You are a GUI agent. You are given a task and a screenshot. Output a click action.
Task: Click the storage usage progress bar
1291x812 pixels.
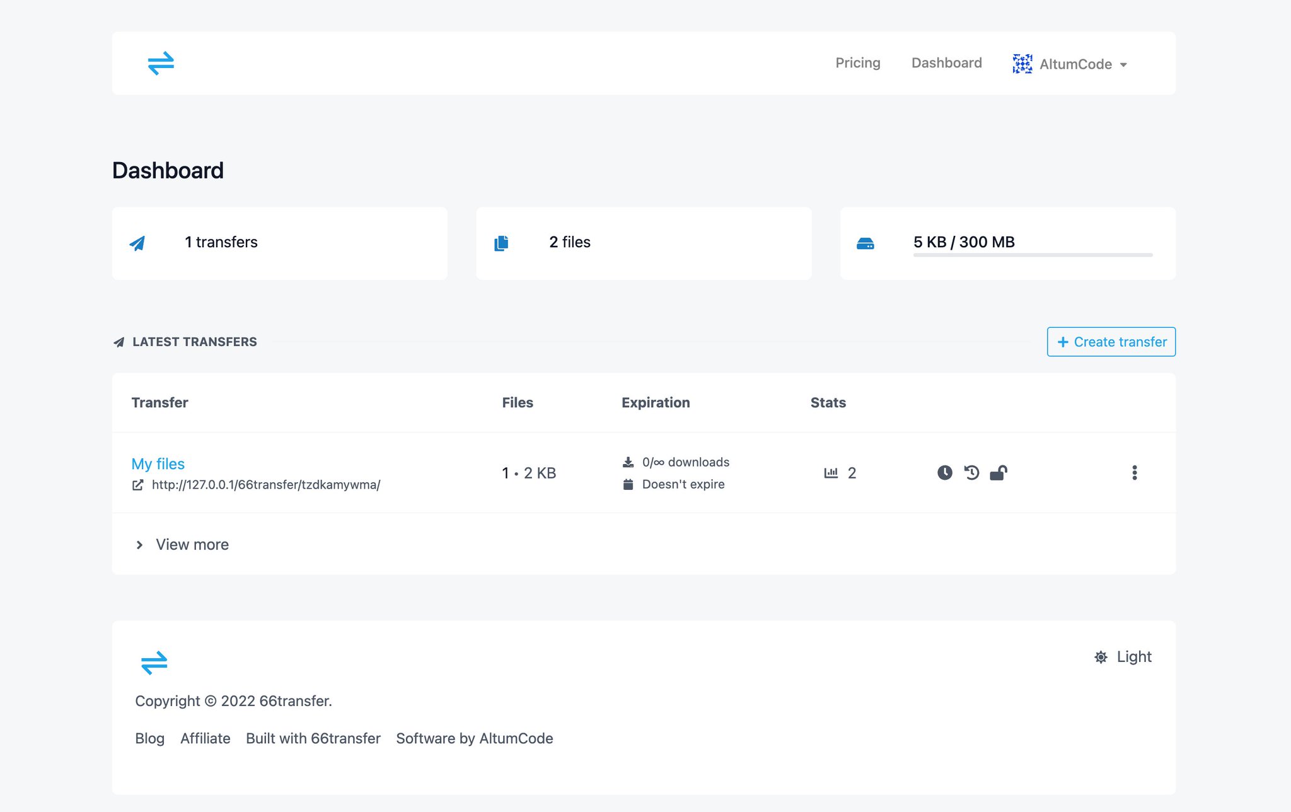1033,255
